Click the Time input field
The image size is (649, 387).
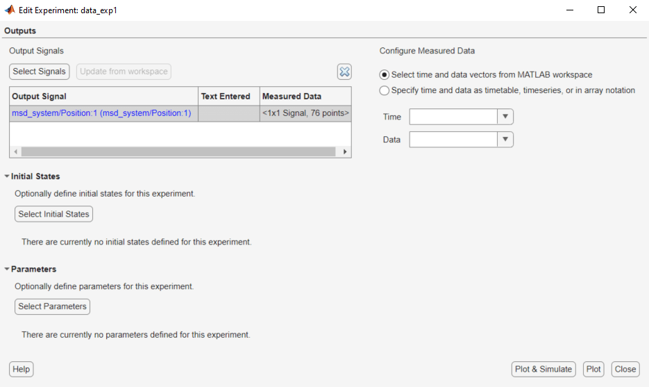(x=453, y=117)
